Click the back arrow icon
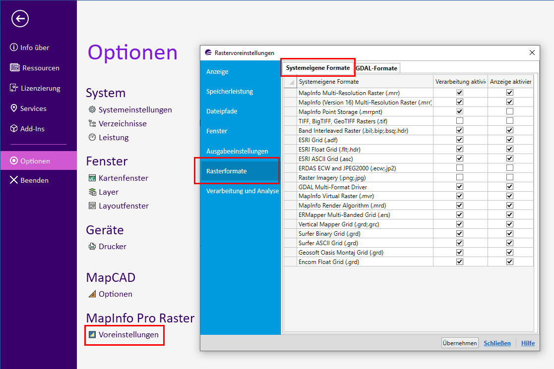554x369 pixels. pyautogui.click(x=20, y=19)
